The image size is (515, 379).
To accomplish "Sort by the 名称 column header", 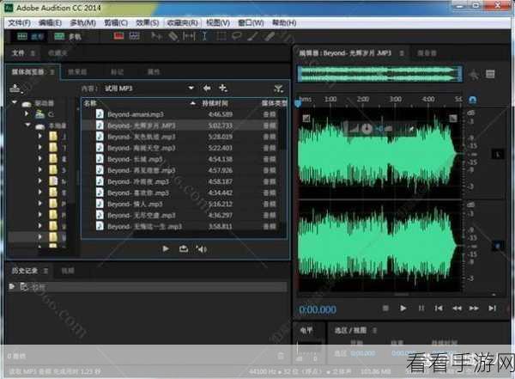I will (89, 103).
